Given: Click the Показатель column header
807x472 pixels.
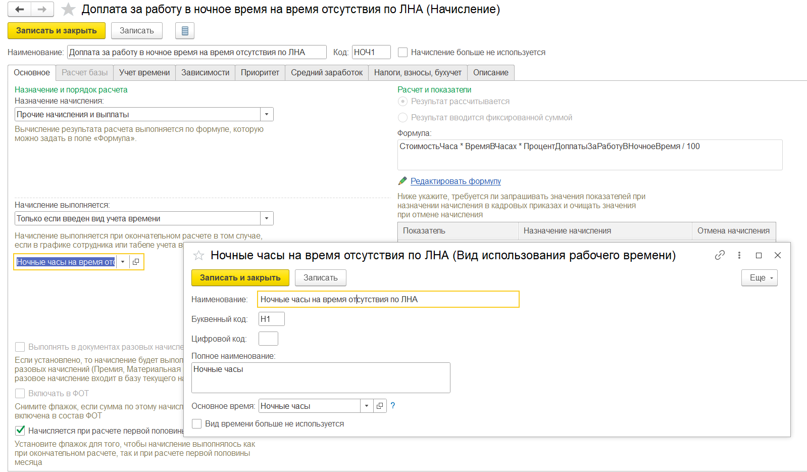Looking at the screenshot, I should 458,230.
